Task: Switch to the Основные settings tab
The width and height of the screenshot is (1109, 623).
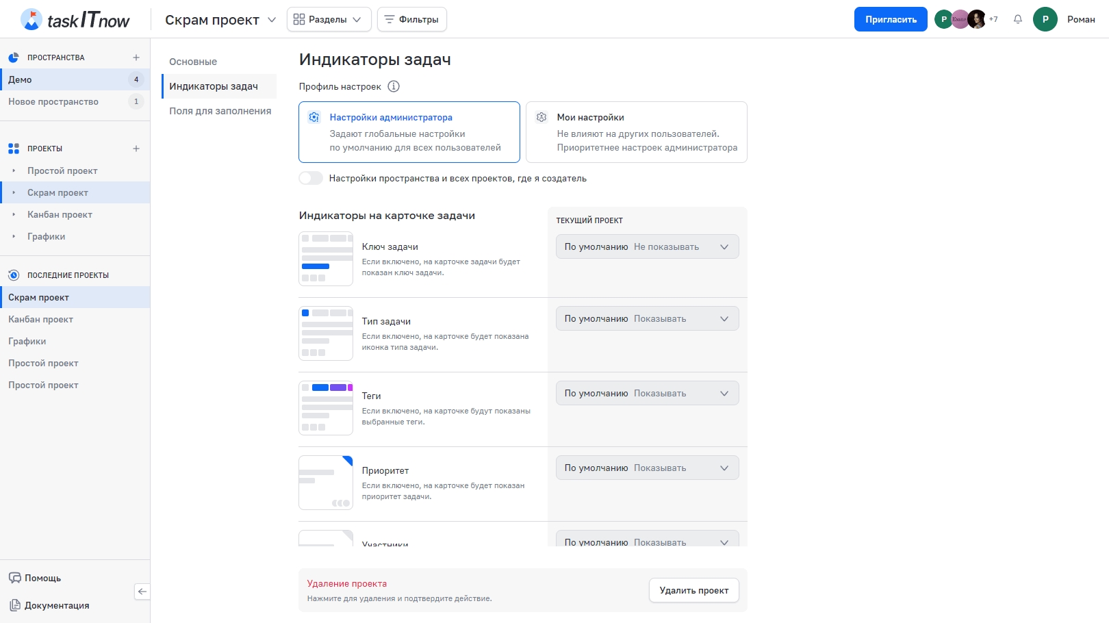Action: (193, 62)
